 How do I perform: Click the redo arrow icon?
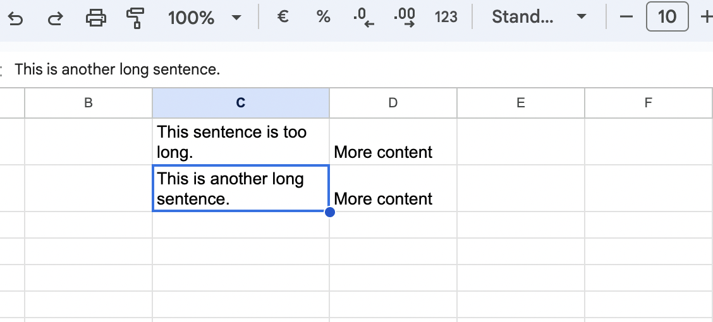tap(56, 18)
